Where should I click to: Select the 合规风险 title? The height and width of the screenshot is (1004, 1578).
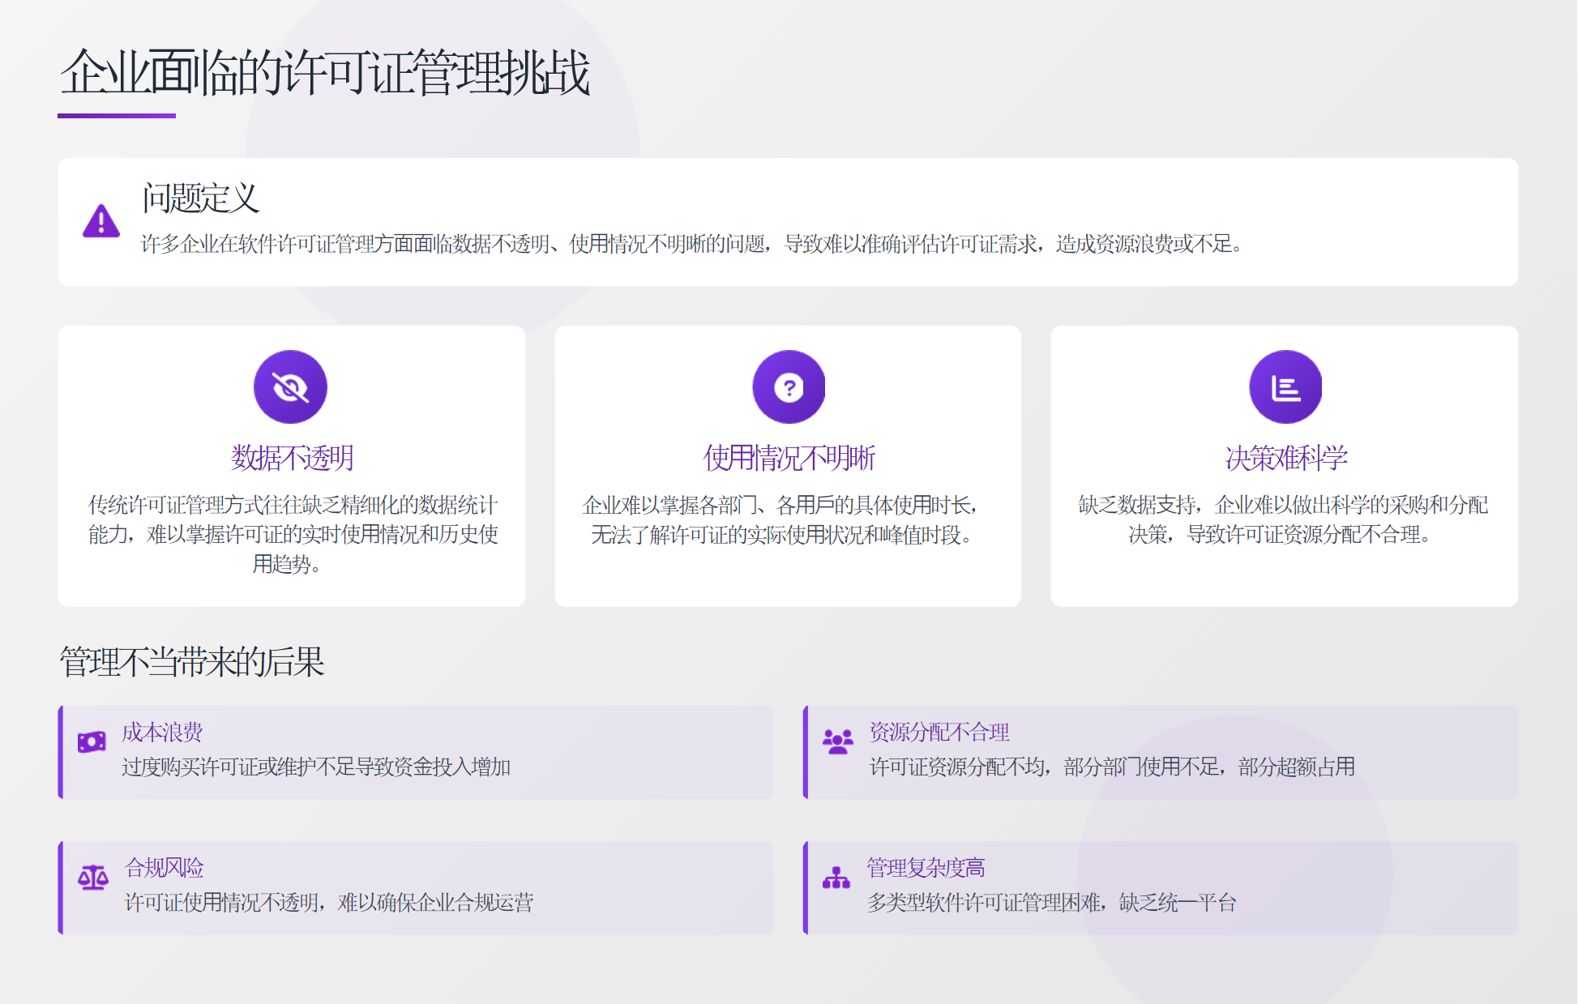tap(164, 868)
